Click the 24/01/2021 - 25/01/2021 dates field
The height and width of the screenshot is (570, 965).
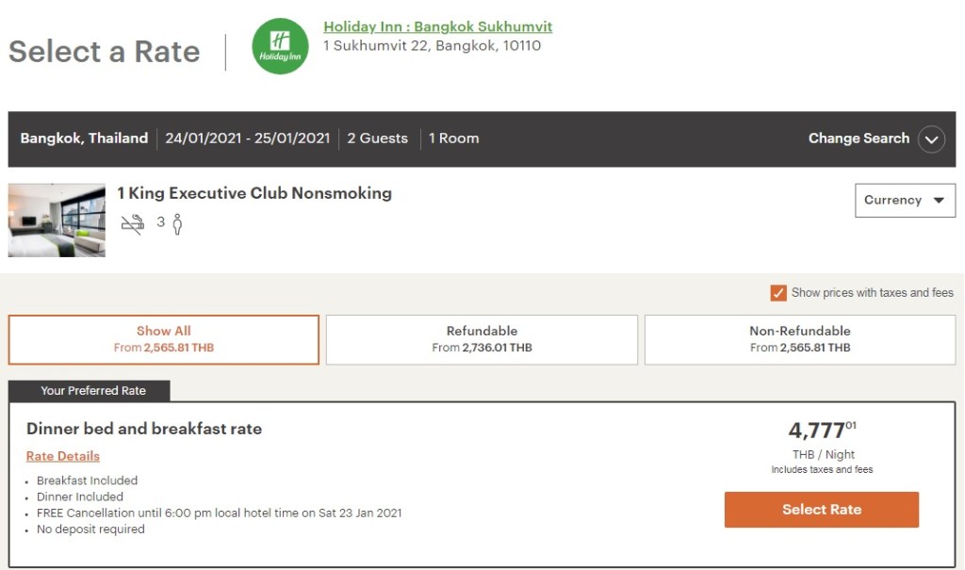click(248, 138)
